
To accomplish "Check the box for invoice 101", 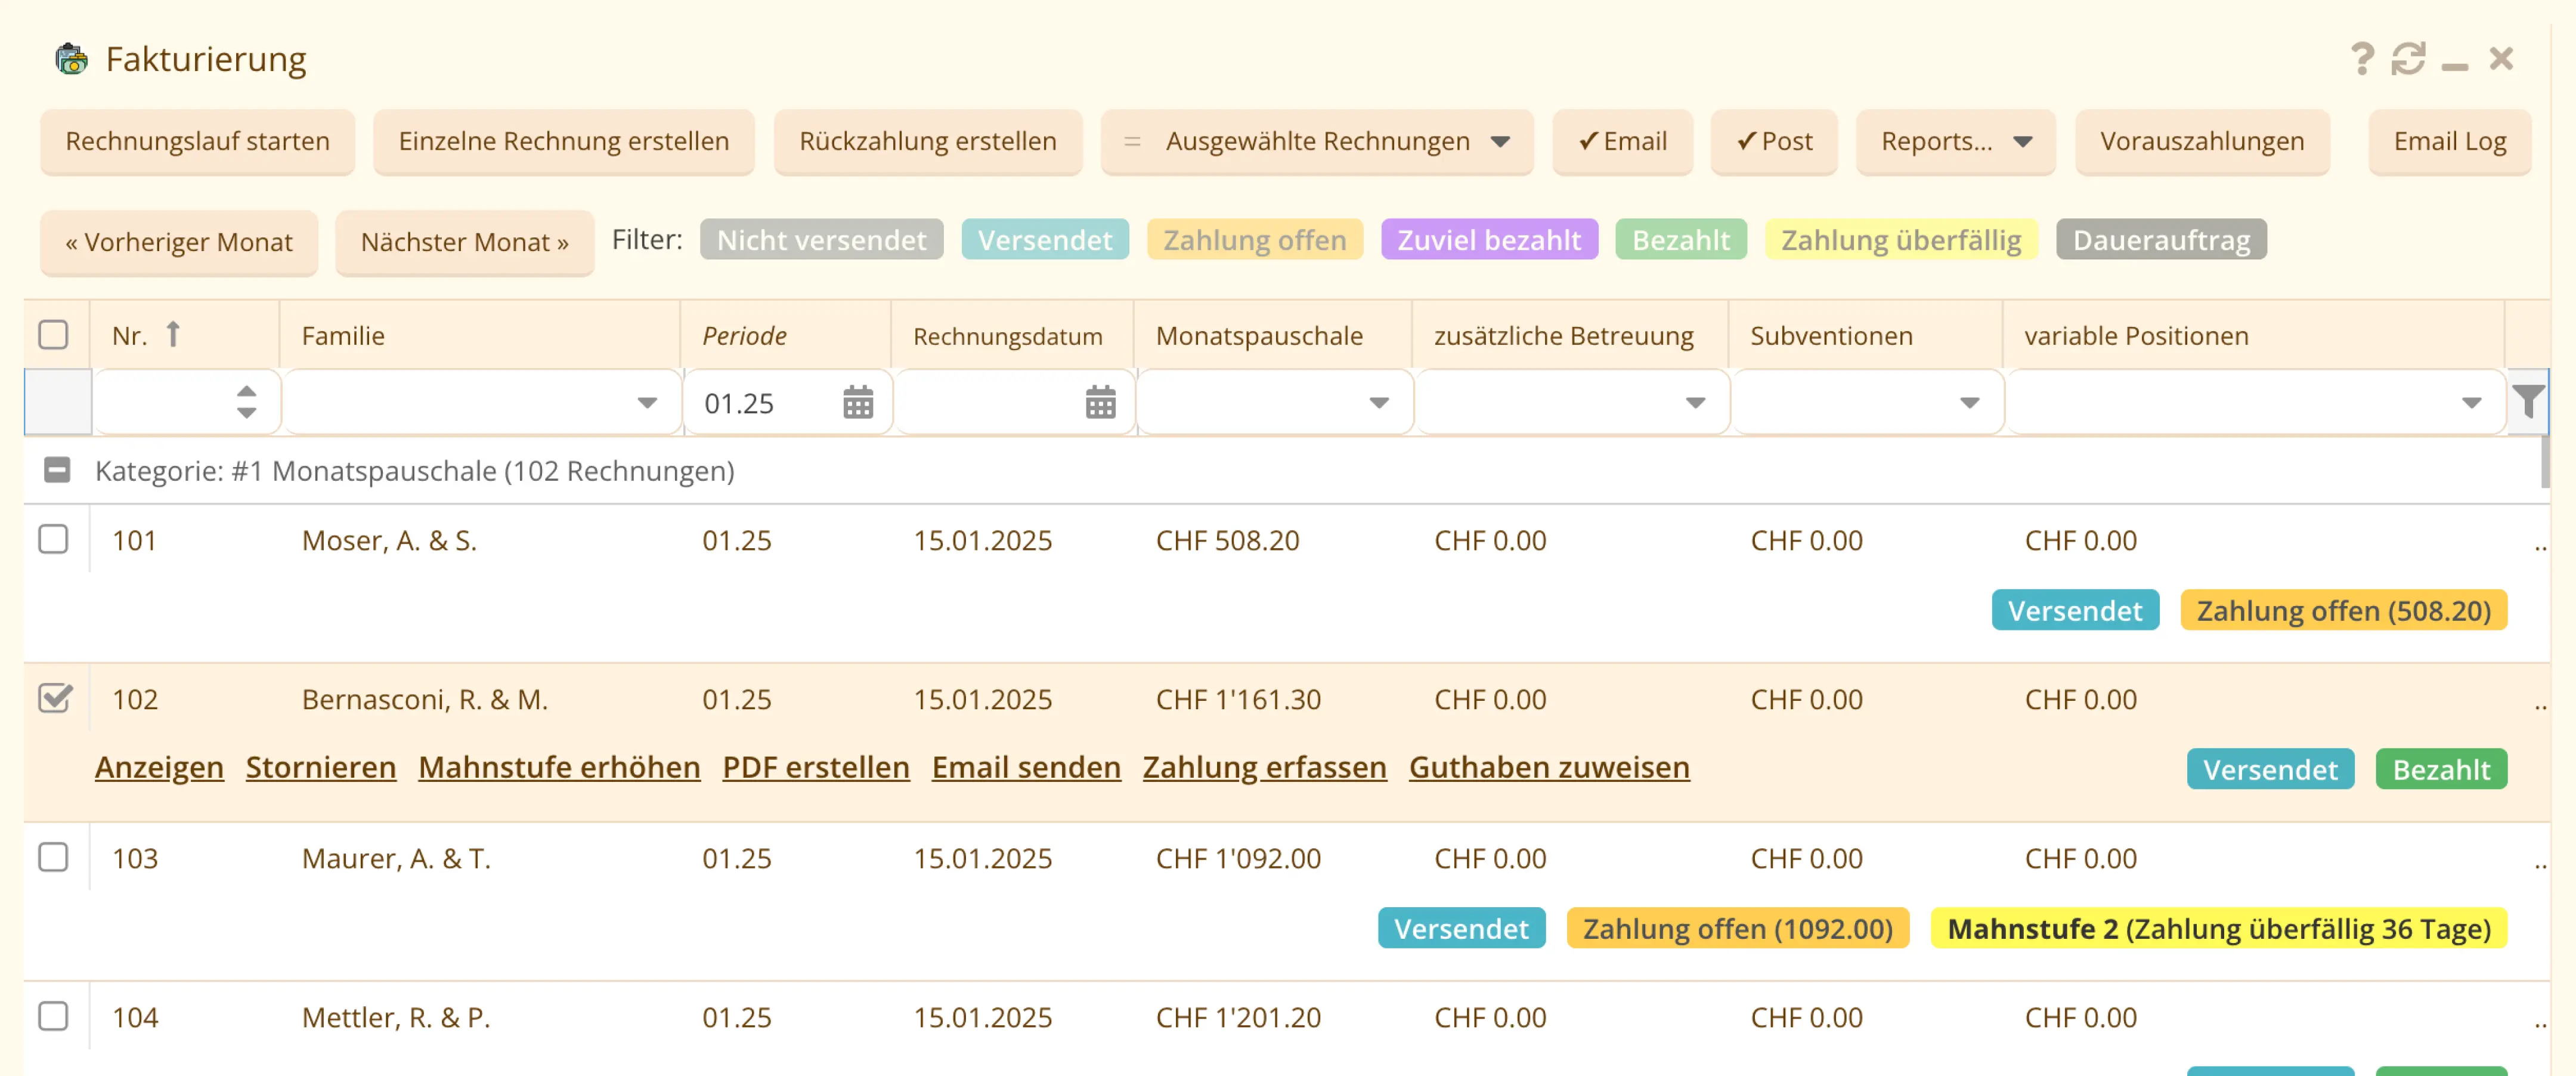I will click(53, 539).
